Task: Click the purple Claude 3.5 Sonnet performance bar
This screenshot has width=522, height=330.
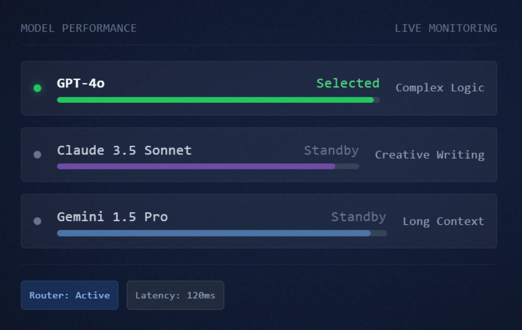Action: coord(196,166)
